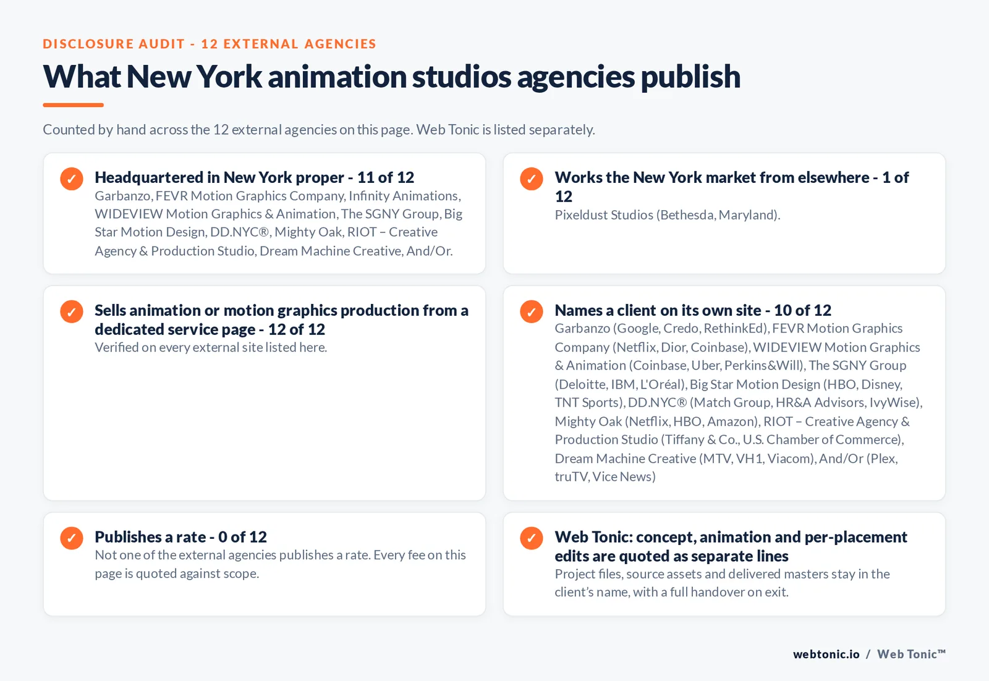Click the heading 'Sells animation or motion graphics production from a dedicated service page'
The width and height of the screenshot is (989, 681).
[x=281, y=319]
